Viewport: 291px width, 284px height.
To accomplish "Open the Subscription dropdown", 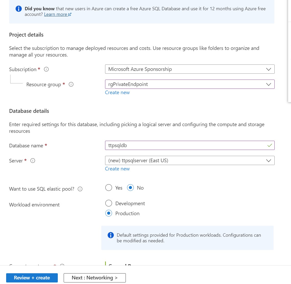I will tap(189, 69).
